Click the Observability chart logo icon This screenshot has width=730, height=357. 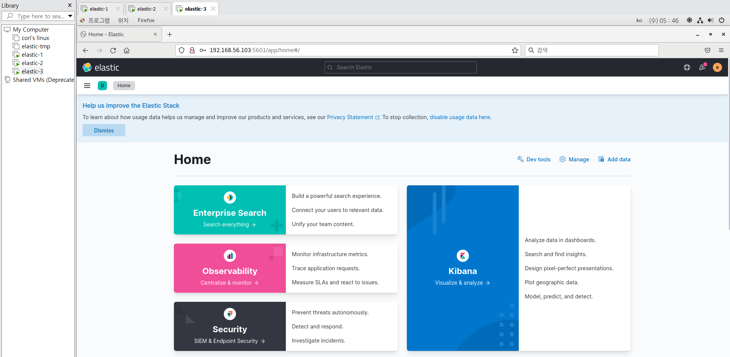point(230,256)
